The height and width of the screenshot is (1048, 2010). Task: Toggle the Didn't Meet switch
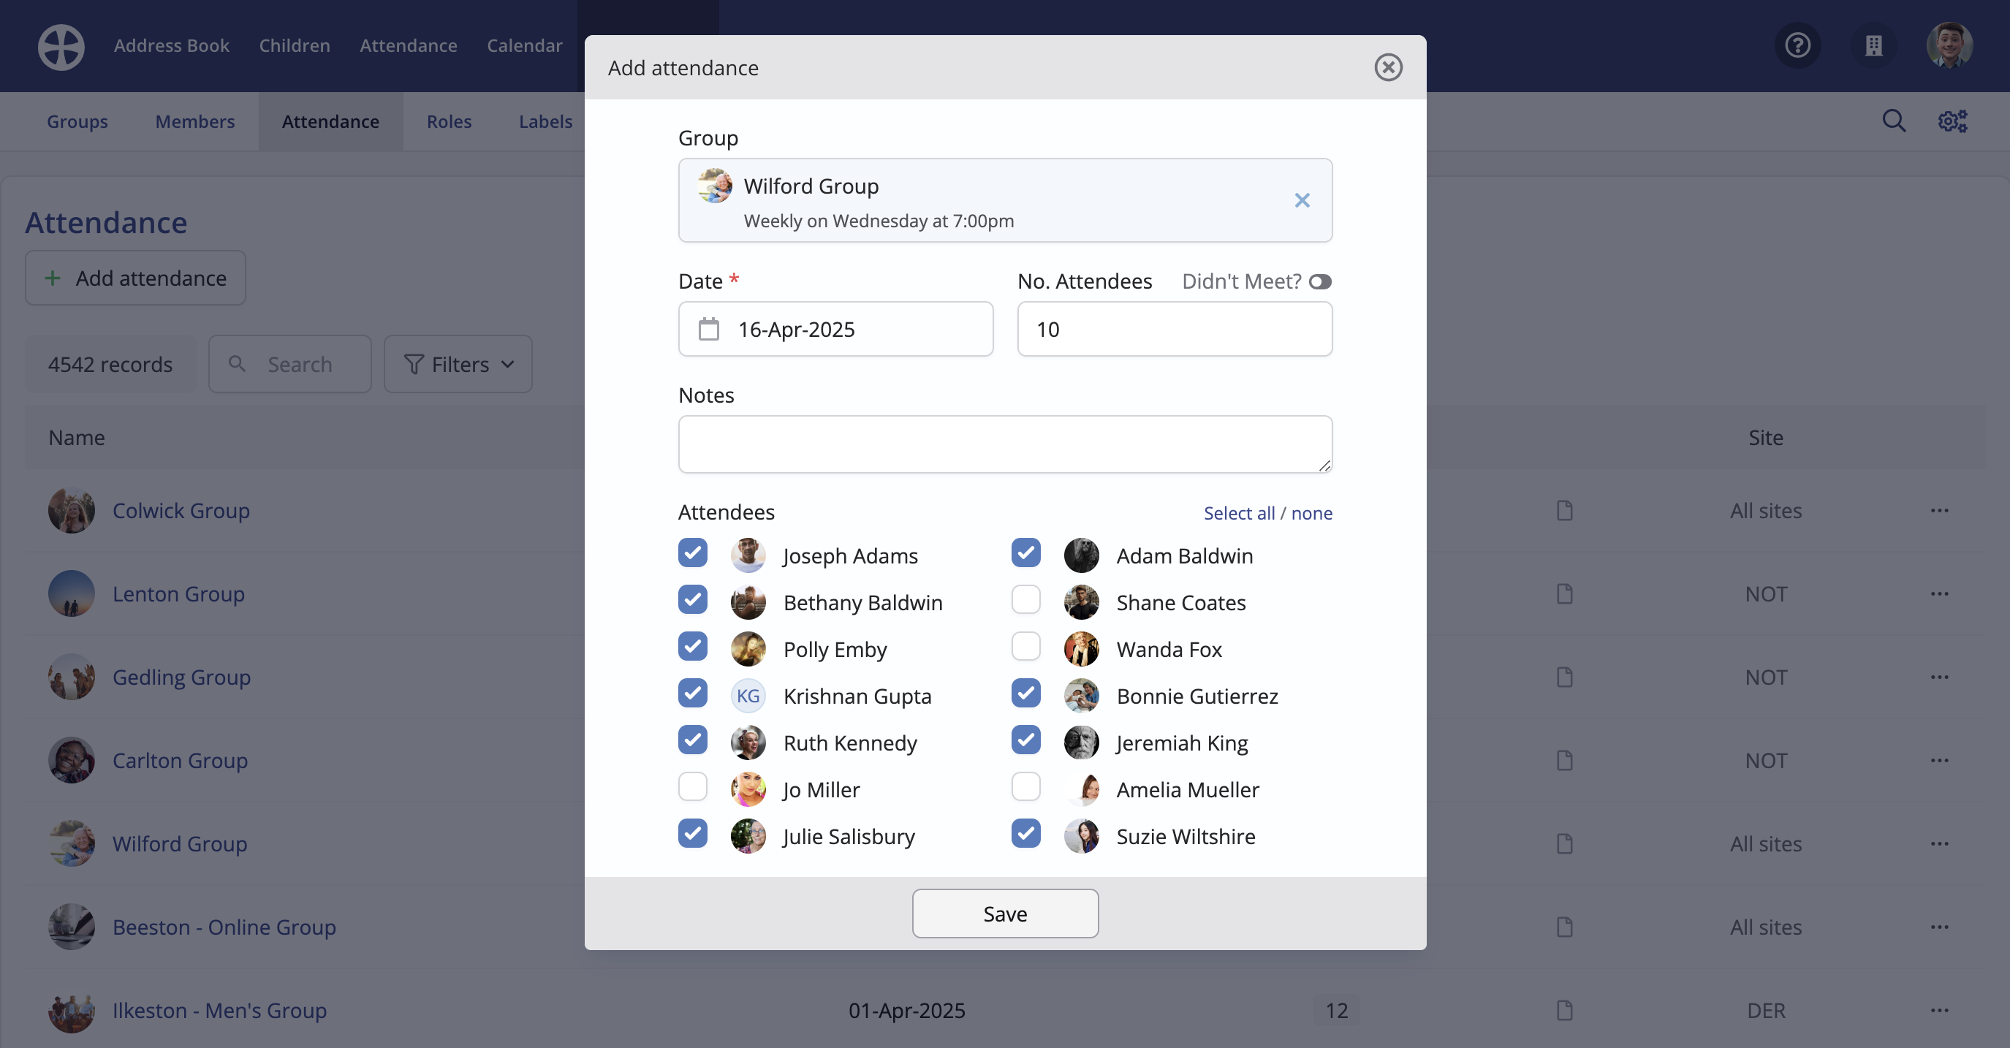coord(1320,281)
